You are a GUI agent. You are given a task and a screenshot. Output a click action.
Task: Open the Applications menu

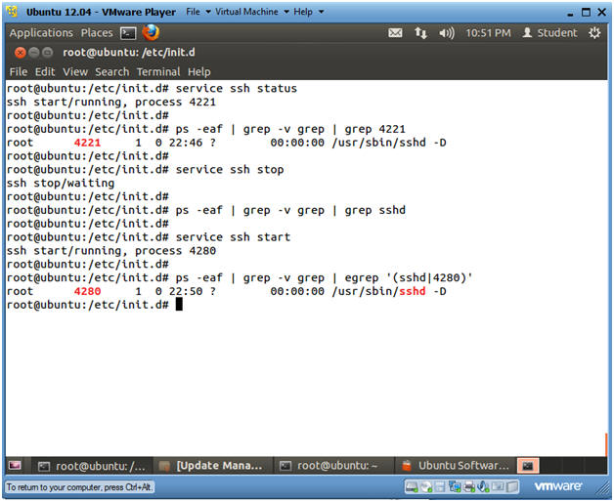[x=41, y=33]
